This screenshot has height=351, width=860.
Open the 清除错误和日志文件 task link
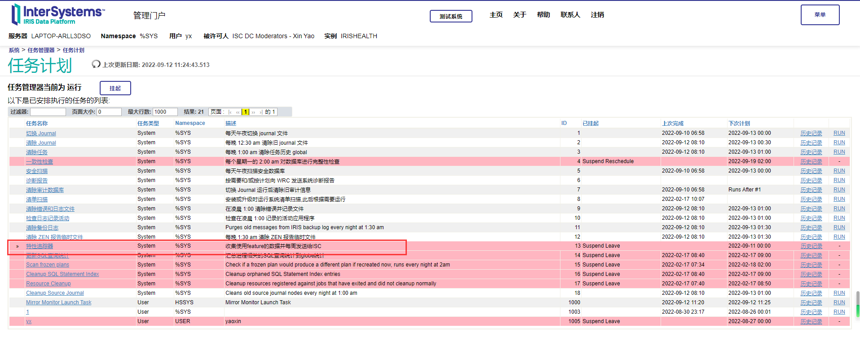click(x=50, y=209)
